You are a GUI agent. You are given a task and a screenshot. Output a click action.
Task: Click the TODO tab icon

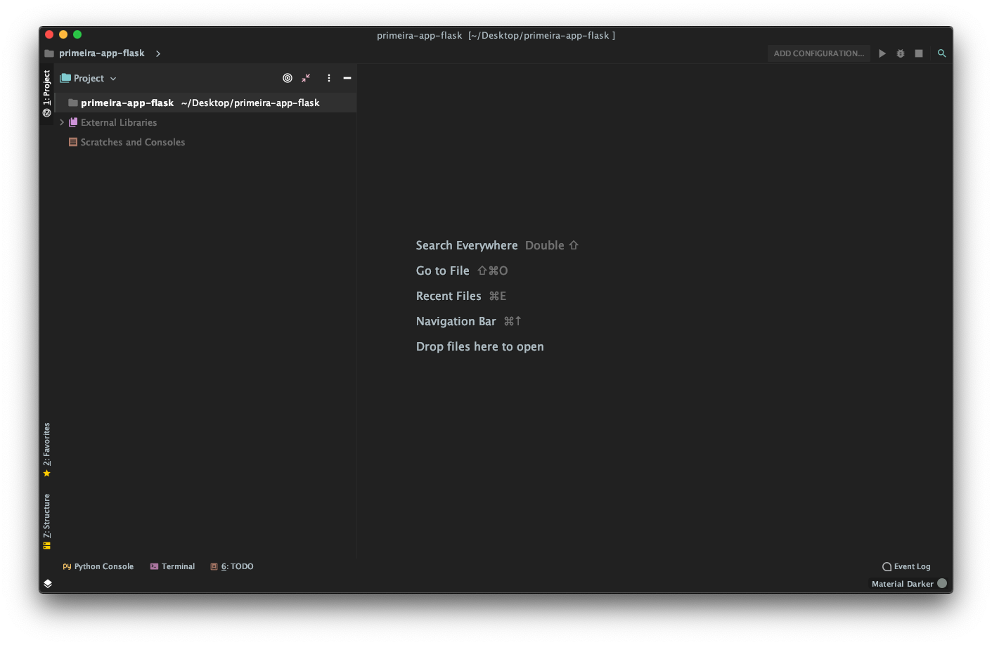214,566
